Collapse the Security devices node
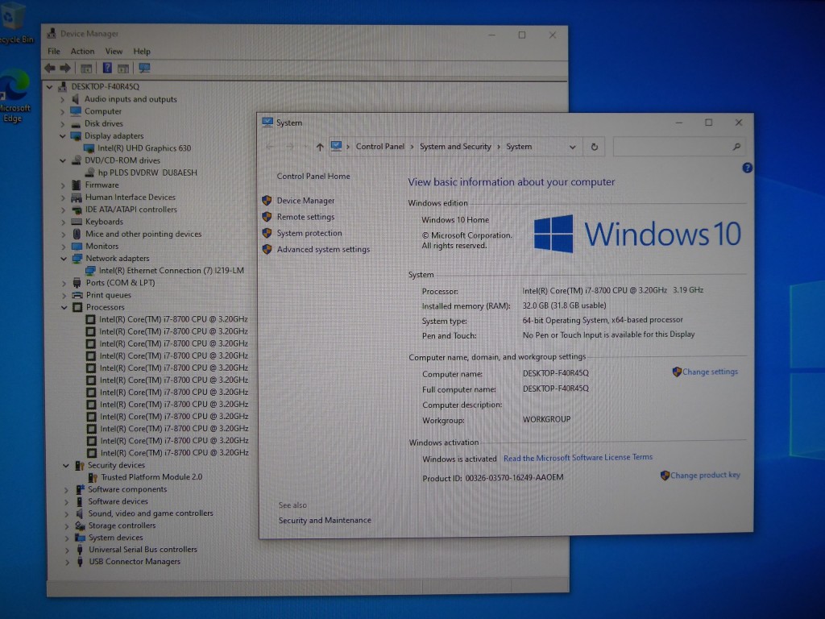The width and height of the screenshot is (825, 619). 66,465
